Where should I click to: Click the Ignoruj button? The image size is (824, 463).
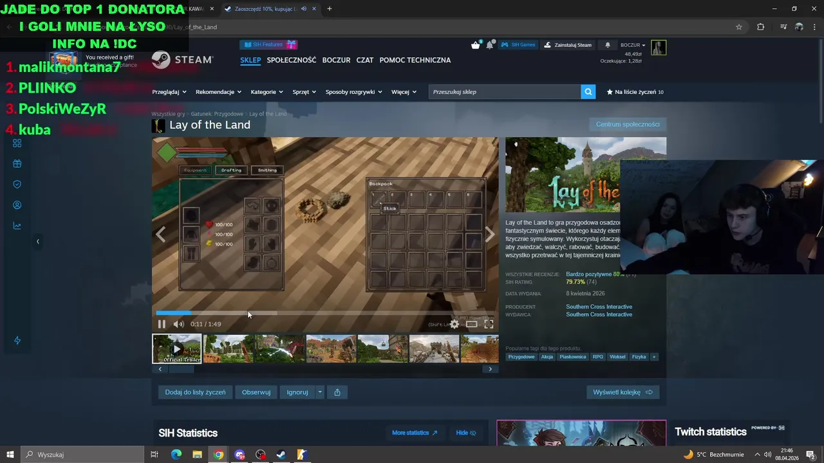(x=297, y=392)
